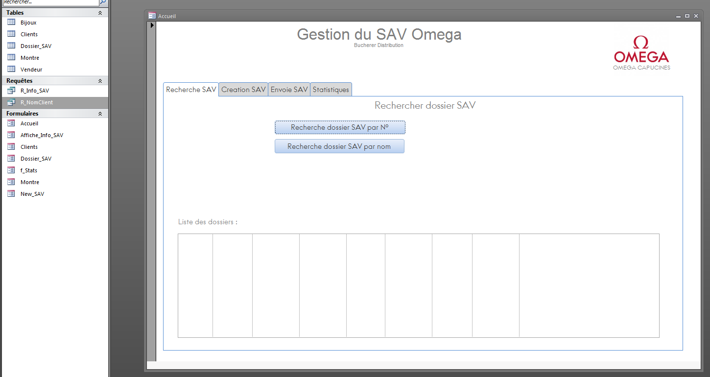Click the Dossier_SAV table icon

pyautogui.click(x=11, y=46)
